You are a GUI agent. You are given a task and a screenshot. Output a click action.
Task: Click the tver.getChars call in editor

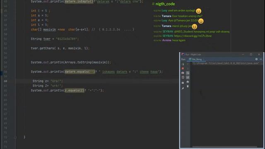pyautogui.click(x=60, y=48)
